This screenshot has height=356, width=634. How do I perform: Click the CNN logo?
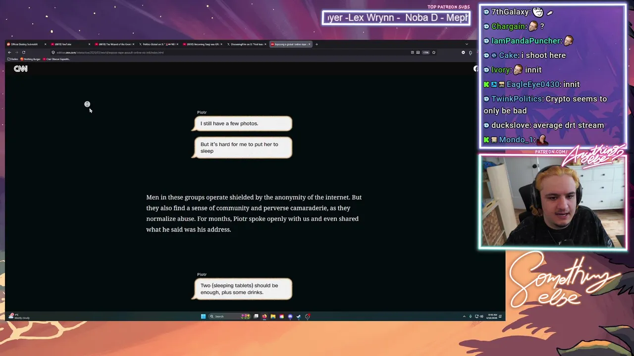(20, 69)
